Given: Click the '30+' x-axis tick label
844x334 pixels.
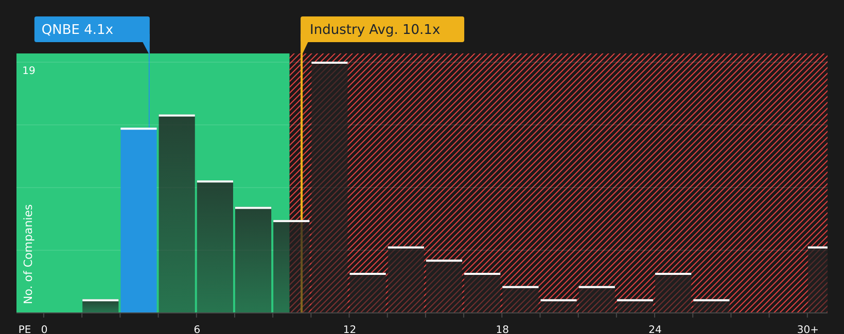Looking at the screenshot, I should click(807, 329).
